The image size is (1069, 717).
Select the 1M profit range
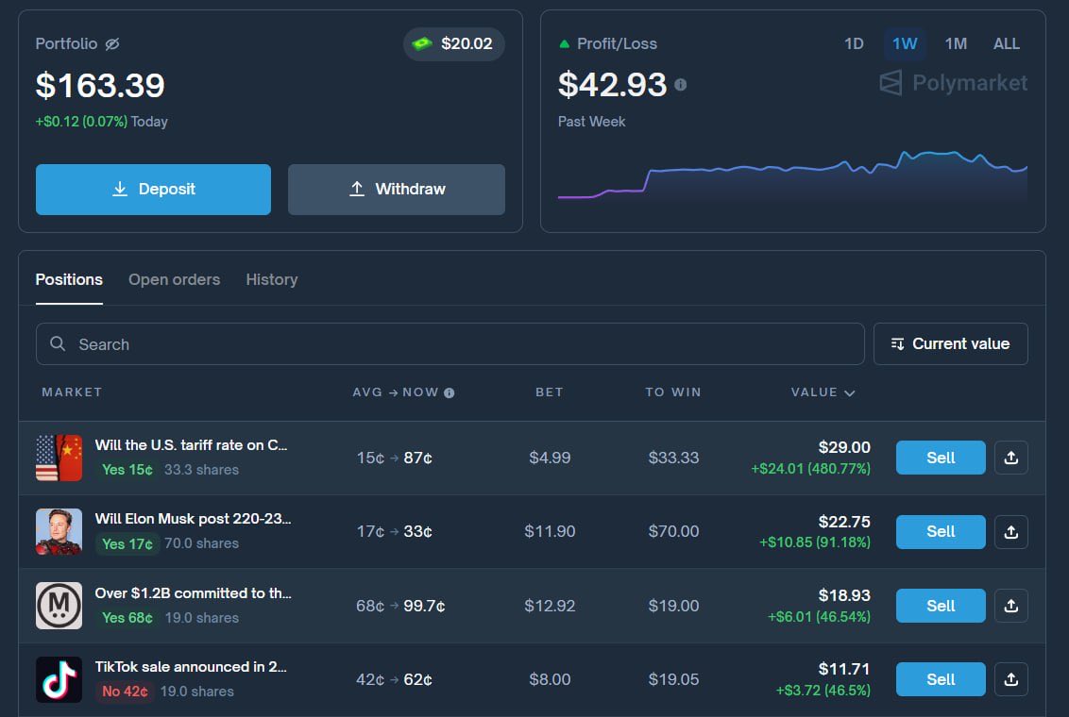956,43
